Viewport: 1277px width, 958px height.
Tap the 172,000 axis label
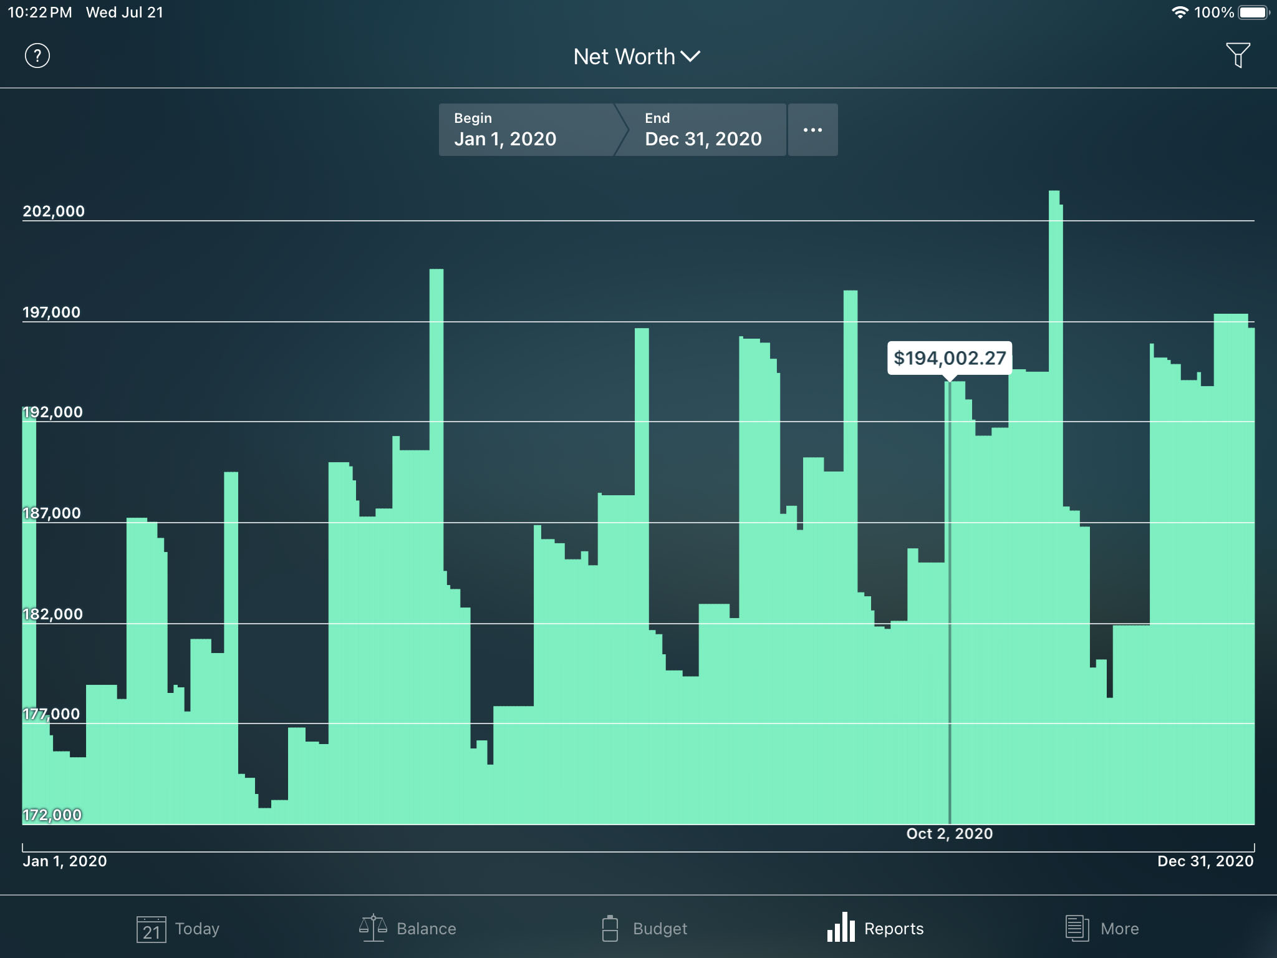pos(52,815)
